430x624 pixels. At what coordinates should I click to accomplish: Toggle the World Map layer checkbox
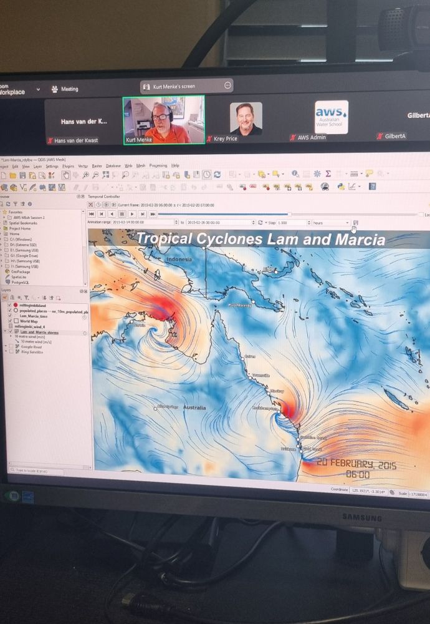point(10,321)
